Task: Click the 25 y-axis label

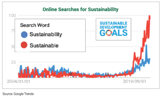Action: [14, 62]
